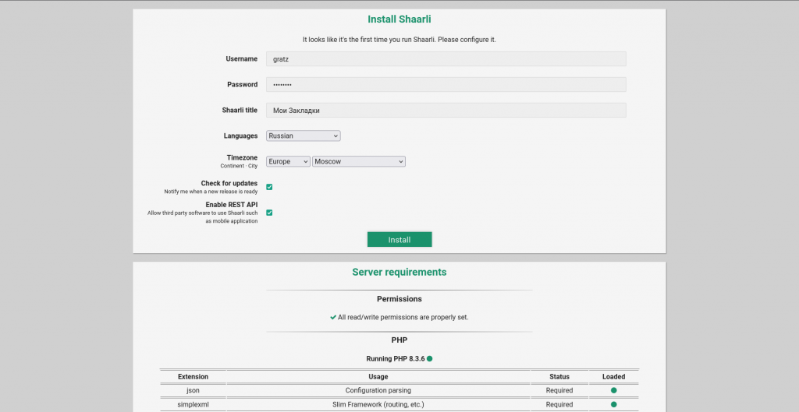Click the Password label
The width and height of the screenshot is (799, 412).
click(242, 84)
